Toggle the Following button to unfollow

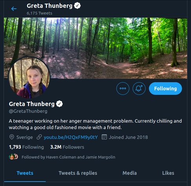(165, 88)
